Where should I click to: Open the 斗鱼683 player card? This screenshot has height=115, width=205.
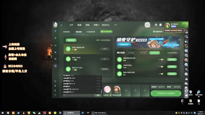[x=107, y=90]
